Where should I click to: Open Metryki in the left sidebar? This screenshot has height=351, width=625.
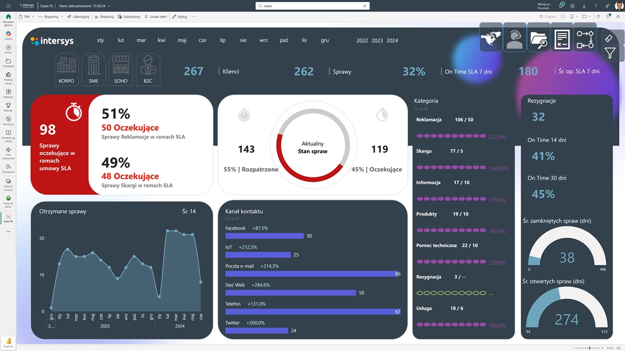[x=8, y=107]
